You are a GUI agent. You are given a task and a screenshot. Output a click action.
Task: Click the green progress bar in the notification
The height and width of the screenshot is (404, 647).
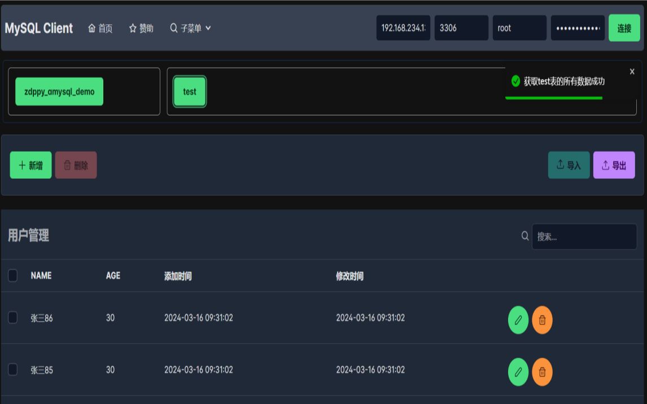pos(554,98)
